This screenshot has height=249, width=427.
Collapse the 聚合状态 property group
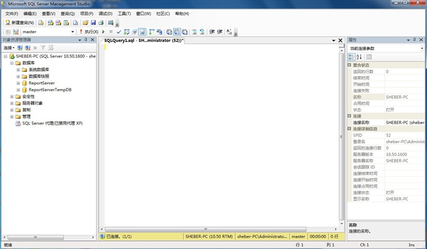coord(350,65)
